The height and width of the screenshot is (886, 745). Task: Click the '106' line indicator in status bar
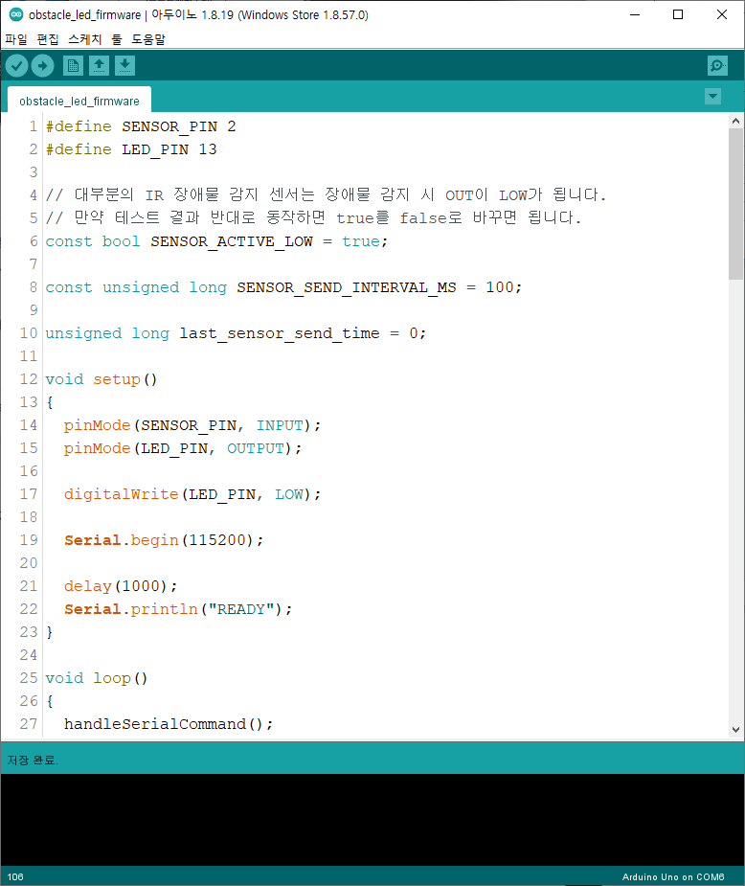click(x=15, y=877)
